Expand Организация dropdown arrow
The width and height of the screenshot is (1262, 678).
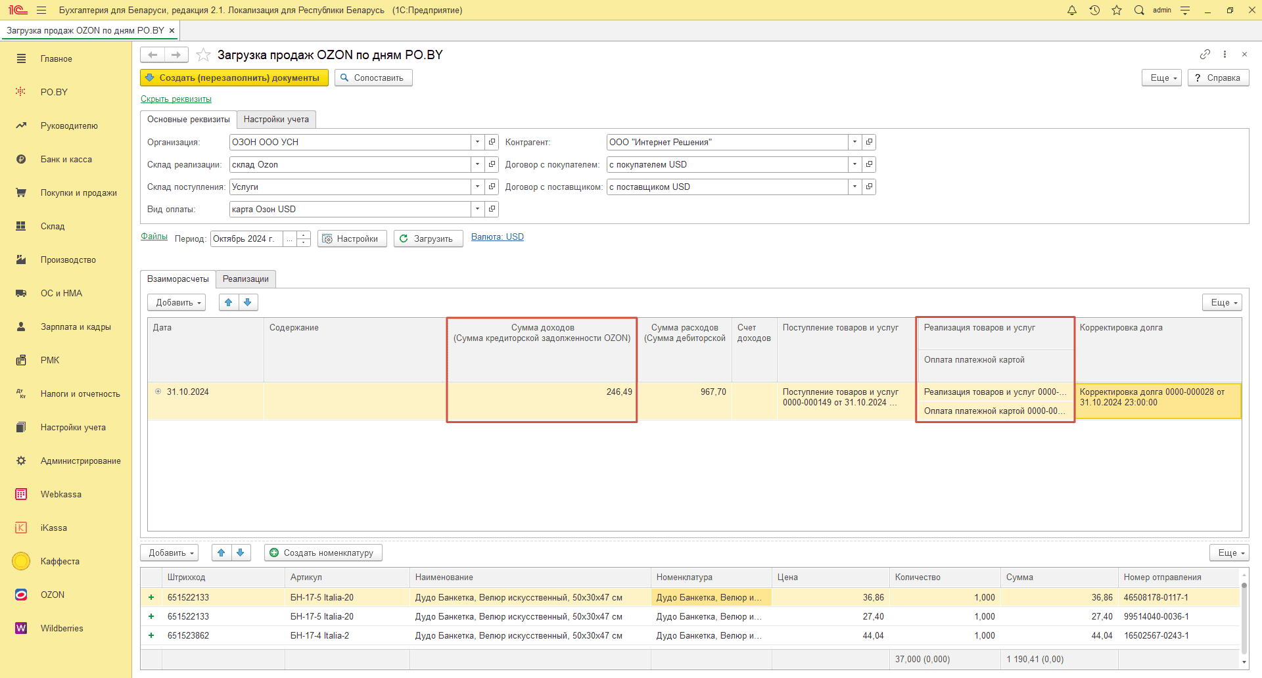coord(478,142)
